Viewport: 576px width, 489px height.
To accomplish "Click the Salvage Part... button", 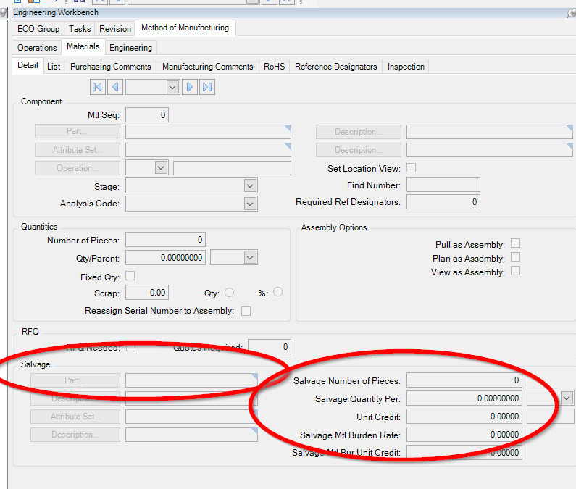I will tap(75, 380).
